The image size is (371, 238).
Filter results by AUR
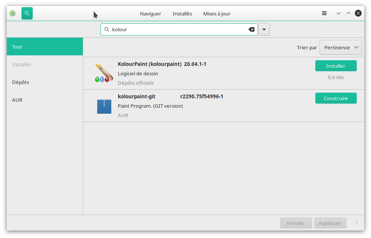pyautogui.click(x=45, y=100)
